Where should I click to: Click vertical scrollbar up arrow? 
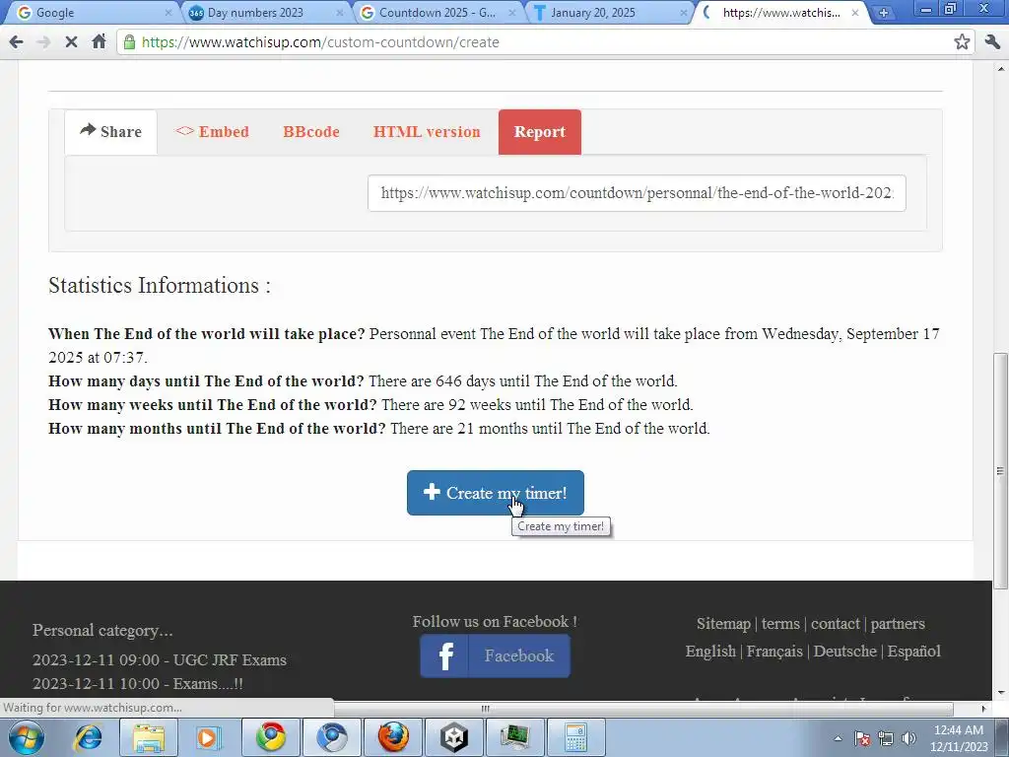[1000, 68]
